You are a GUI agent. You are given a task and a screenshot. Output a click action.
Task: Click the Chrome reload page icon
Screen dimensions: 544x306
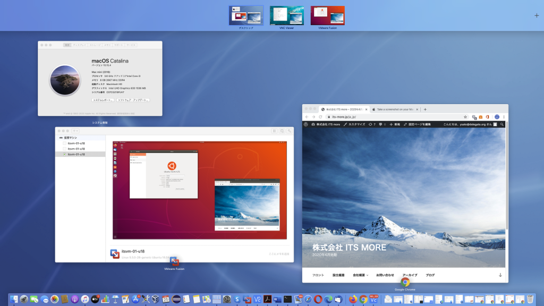click(x=320, y=117)
